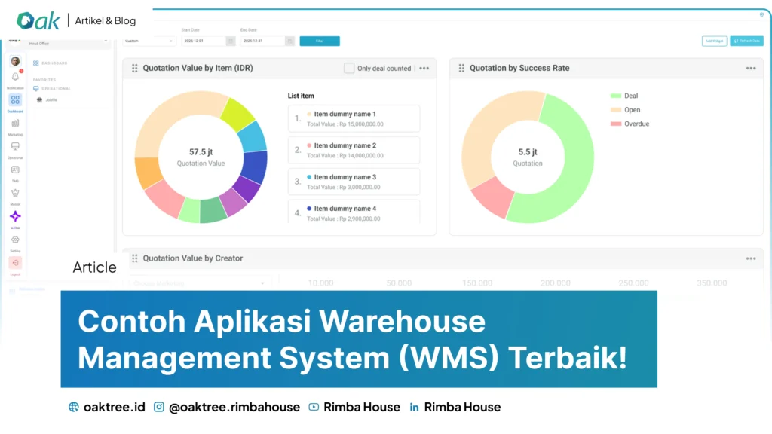
Task: Open Quotation Value by Item options menu
Action: (x=424, y=69)
